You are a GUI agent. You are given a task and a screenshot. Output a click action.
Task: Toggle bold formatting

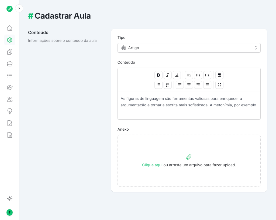pyautogui.click(x=158, y=75)
